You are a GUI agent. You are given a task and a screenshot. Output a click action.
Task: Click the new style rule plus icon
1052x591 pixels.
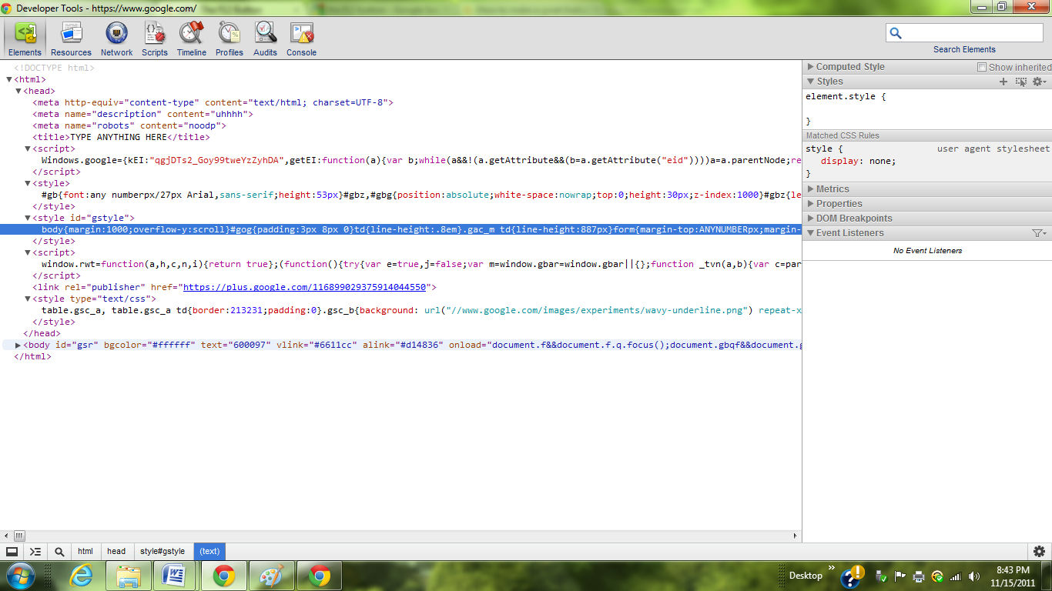click(x=1003, y=82)
